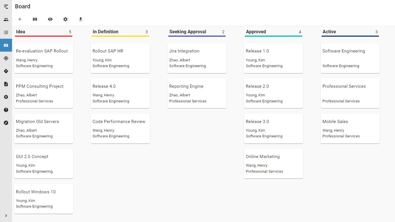Click the download icon in toolbar

(81, 19)
